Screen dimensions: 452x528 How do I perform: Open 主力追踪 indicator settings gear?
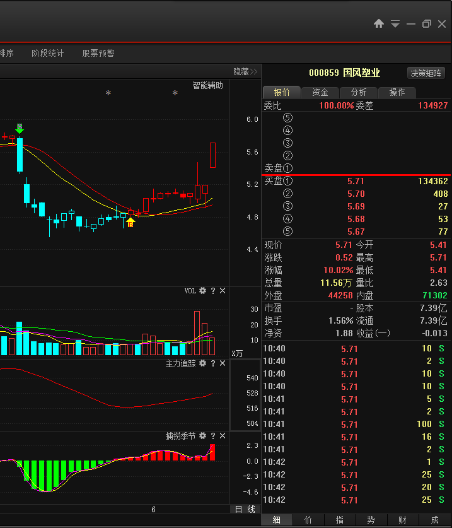click(202, 364)
